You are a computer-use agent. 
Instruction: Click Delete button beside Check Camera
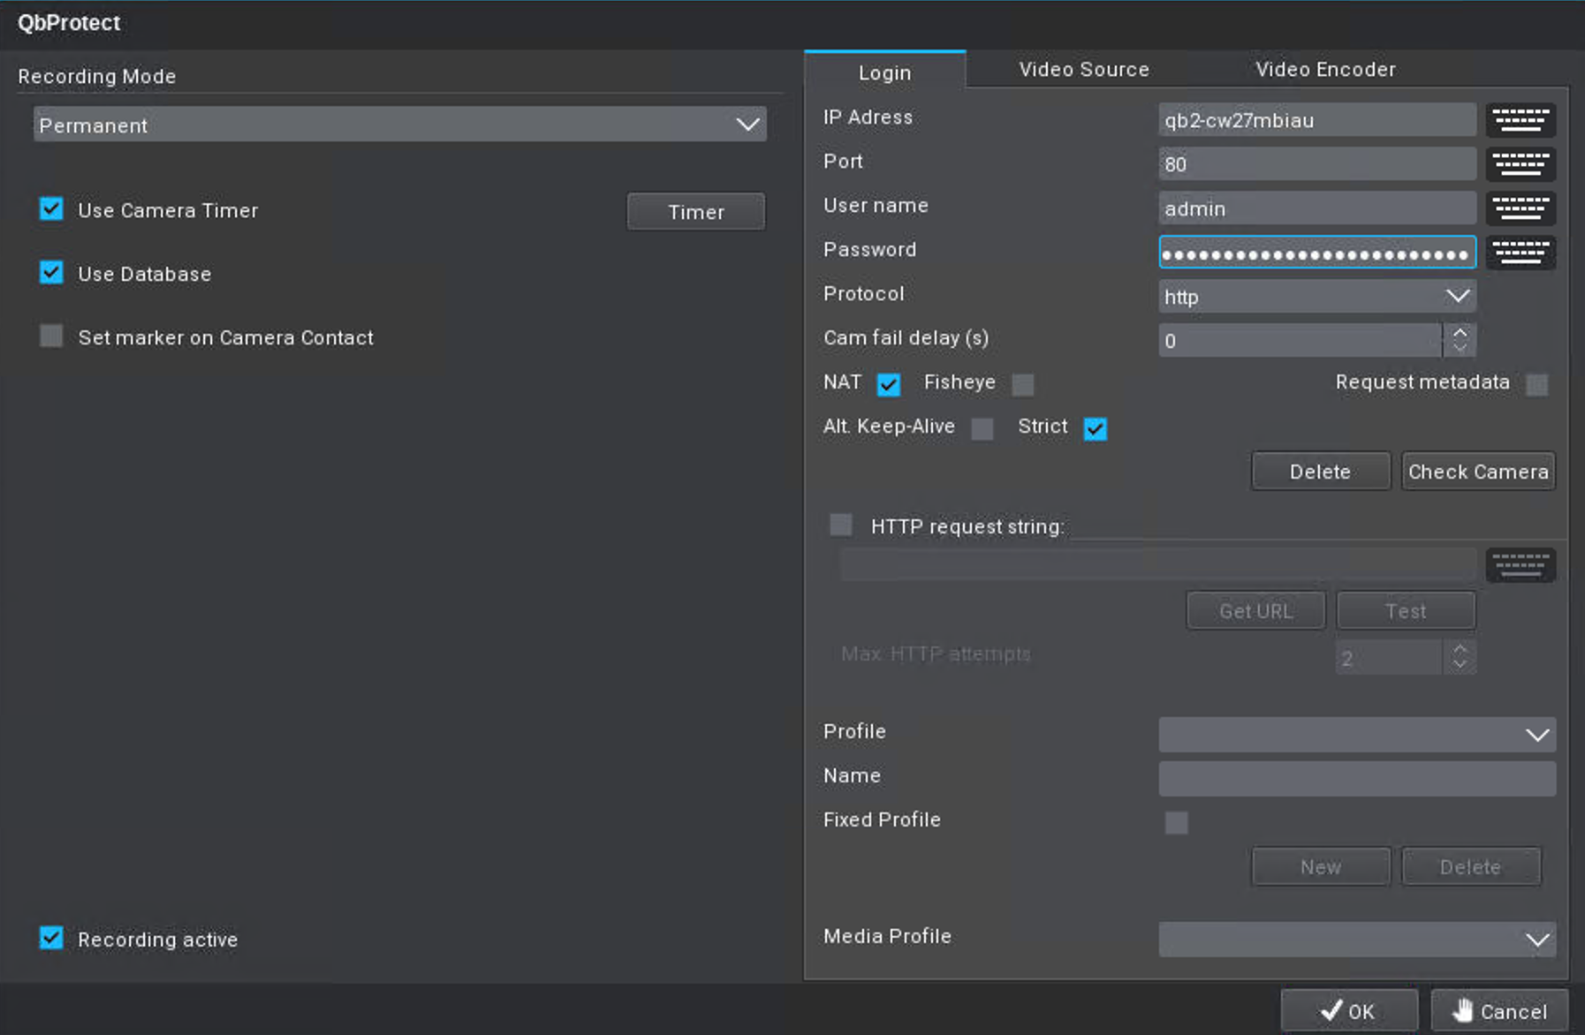tap(1321, 472)
